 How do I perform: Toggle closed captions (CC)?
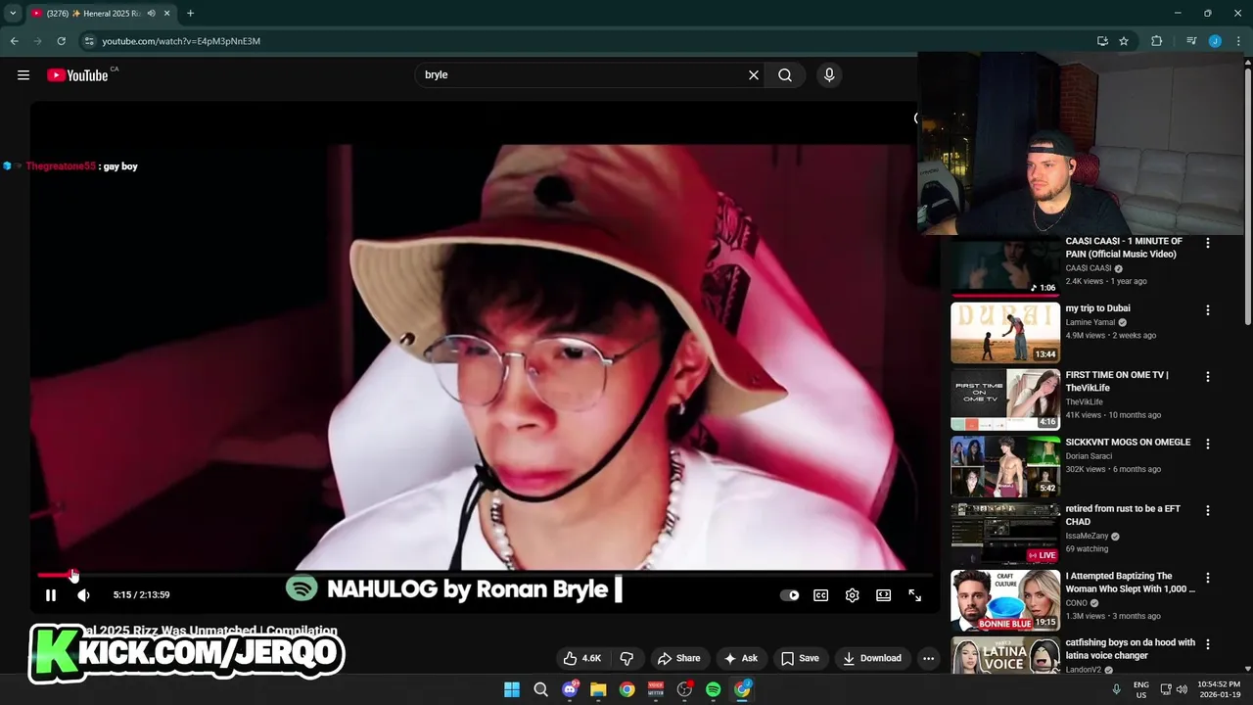coord(821,595)
